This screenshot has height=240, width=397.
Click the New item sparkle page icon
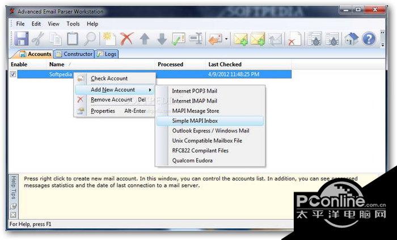coord(109,39)
